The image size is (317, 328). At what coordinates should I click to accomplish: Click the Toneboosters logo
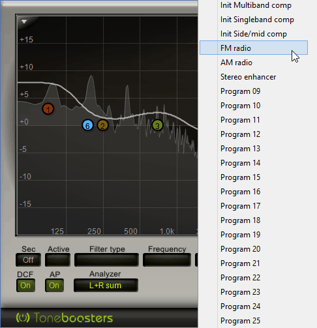pyautogui.click(x=65, y=318)
